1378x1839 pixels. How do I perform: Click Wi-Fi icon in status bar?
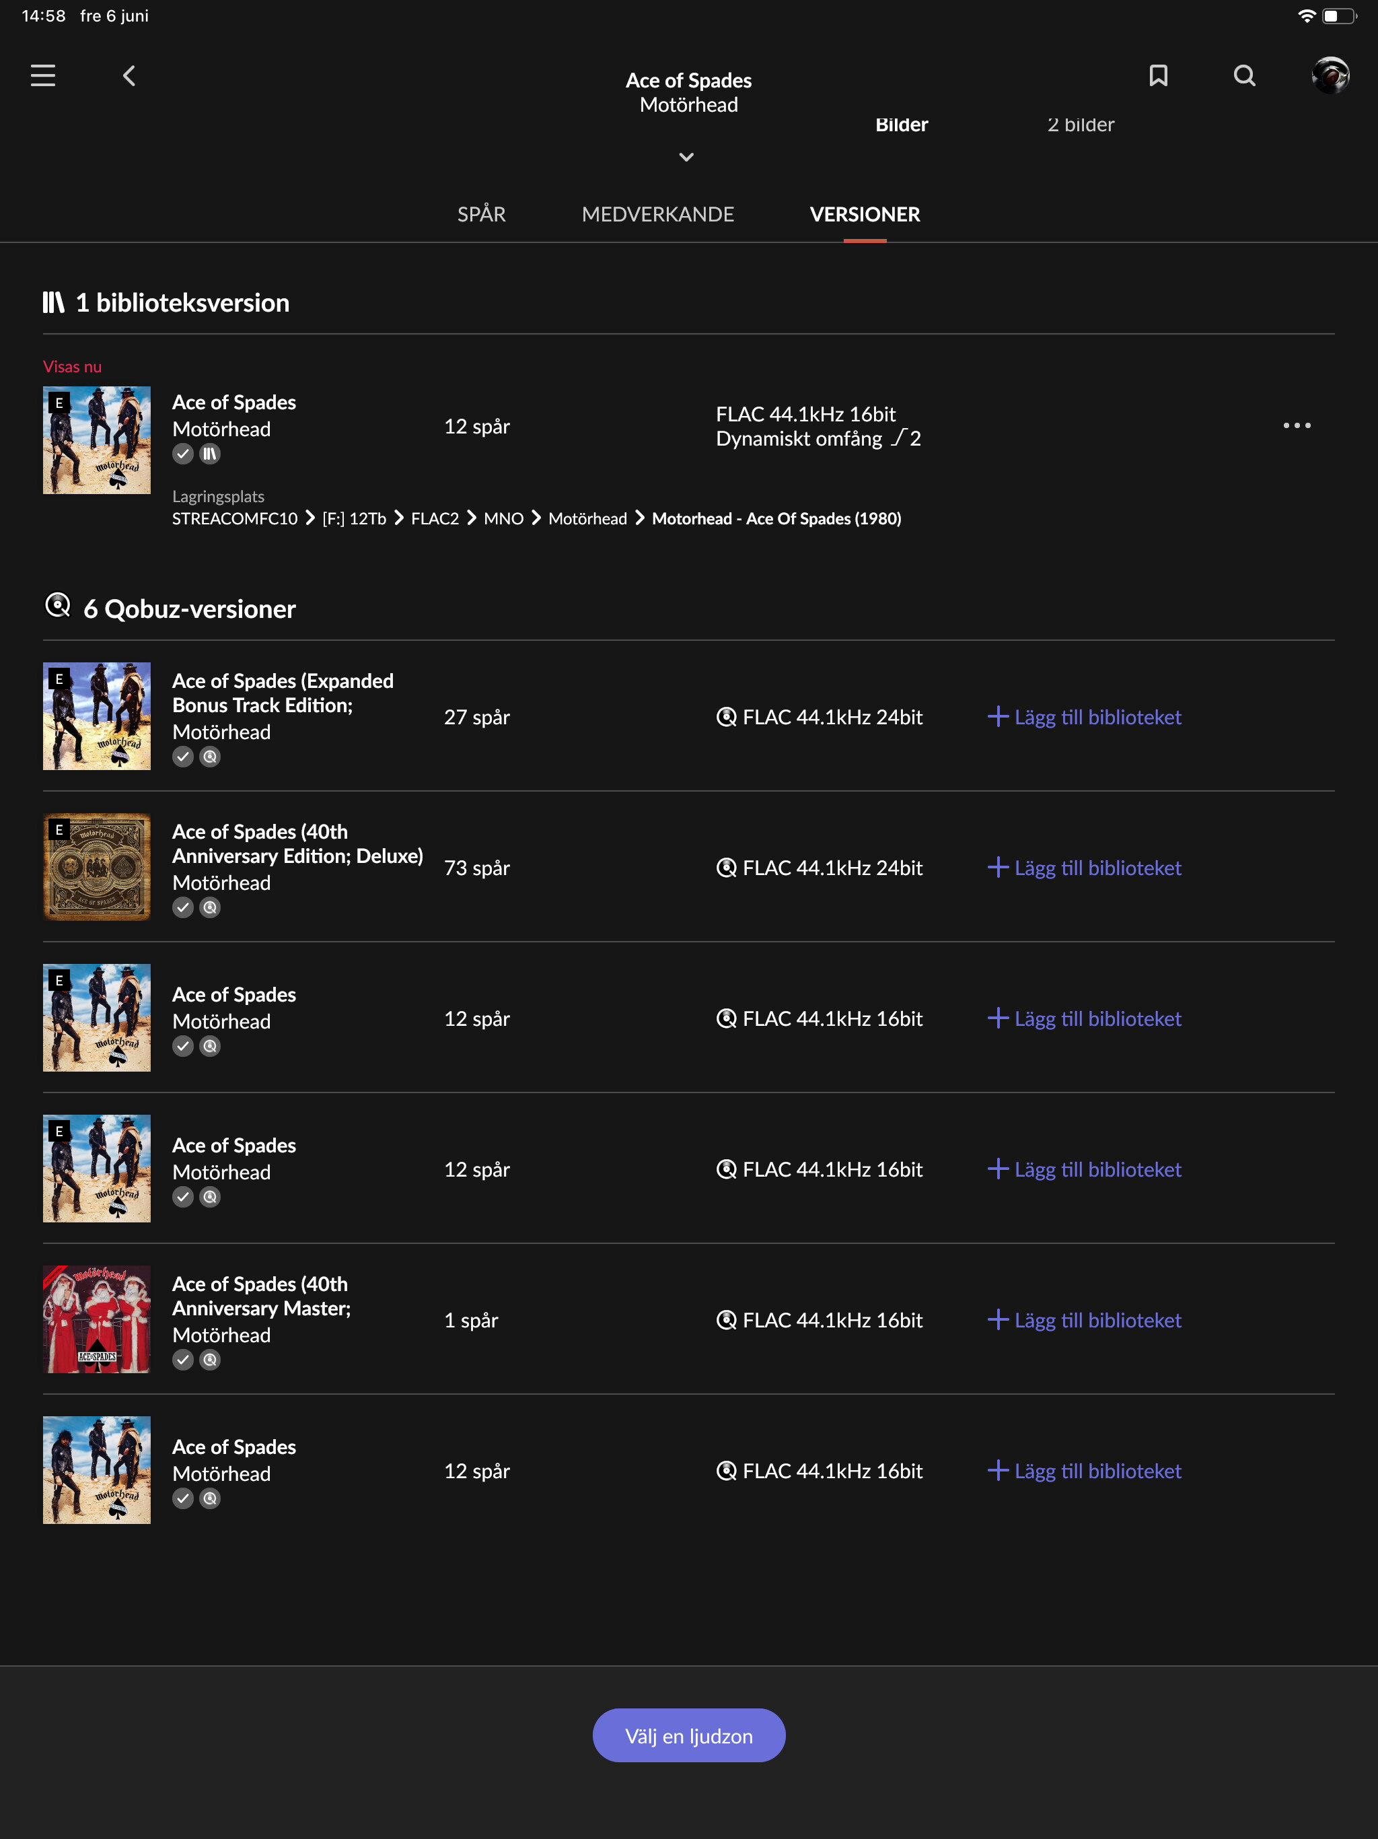pyautogui.click(x=1306, y=15)
